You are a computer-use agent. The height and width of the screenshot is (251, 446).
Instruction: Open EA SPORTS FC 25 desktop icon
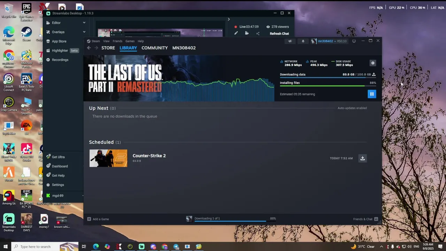26,199
